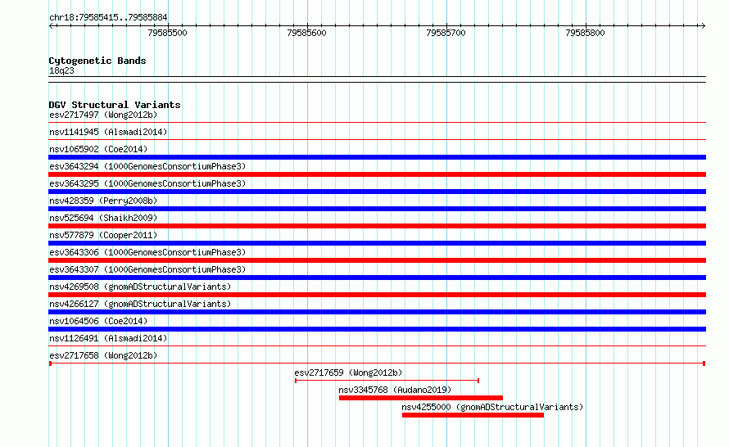Viewport: 729px width, 447px height.
Task: Click the chr18:79585415..79585884 region label
Action: coord(108,17)
